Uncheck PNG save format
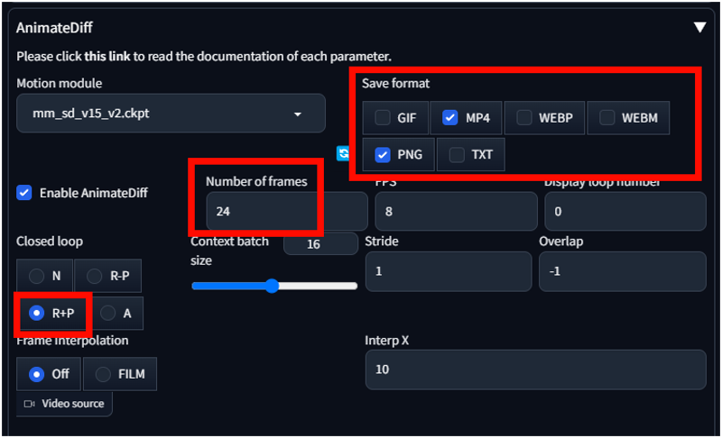The height and width of the screenshot is (438, 722). point(382,154)
